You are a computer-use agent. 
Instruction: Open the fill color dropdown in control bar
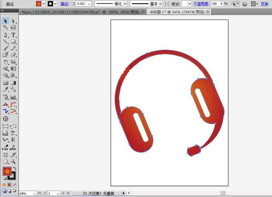tap(44, 4)
